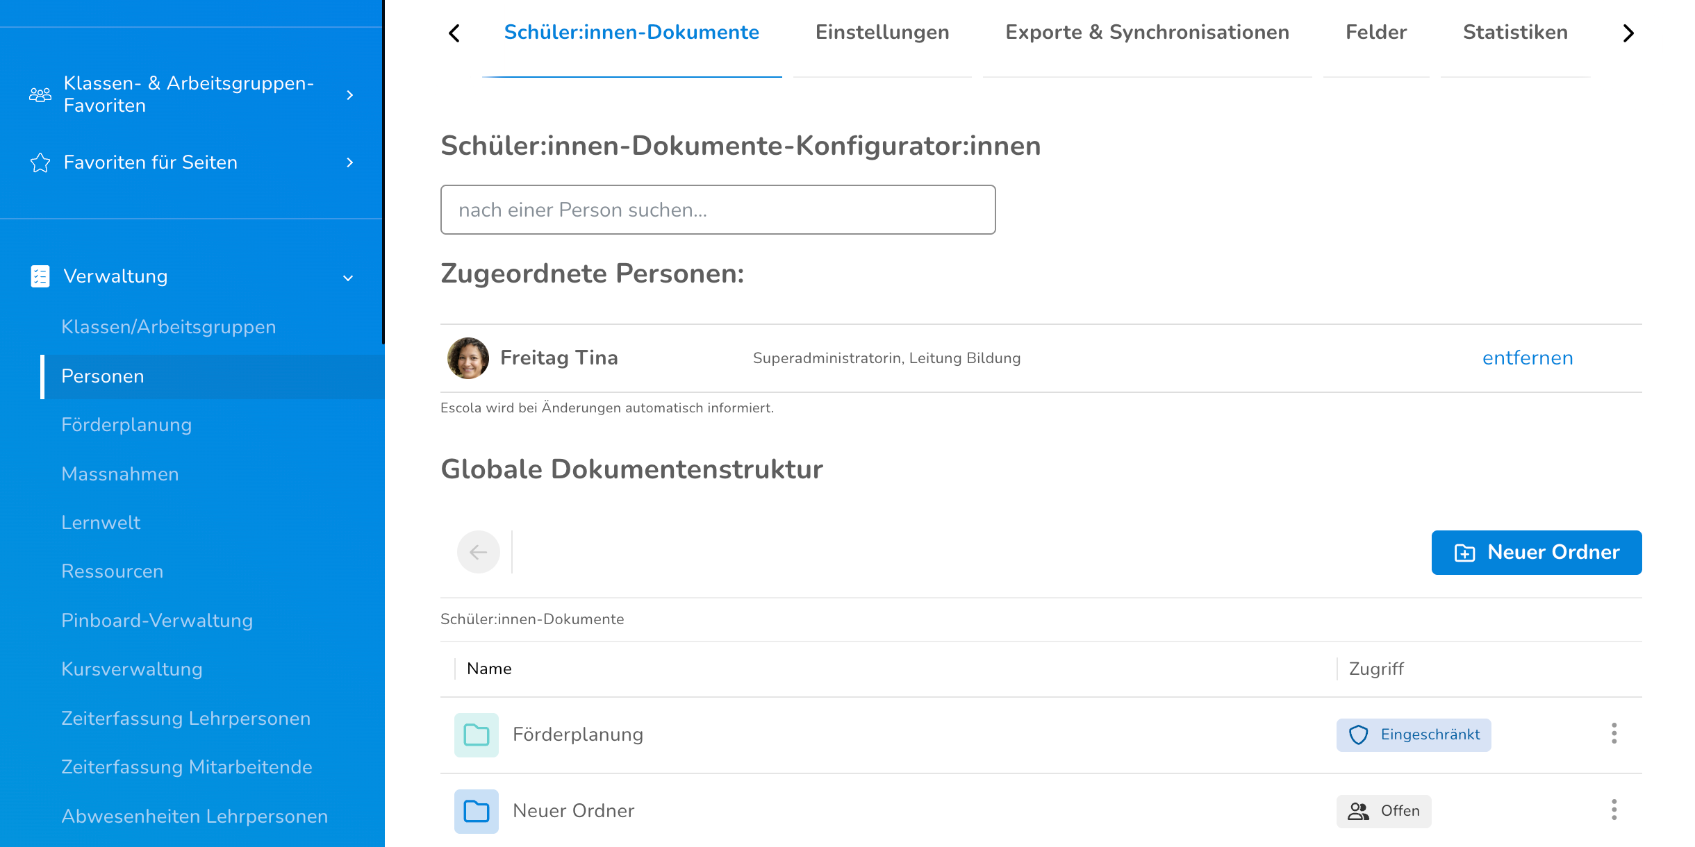Click the Neuer Ordner folder row icon
Viewport: 1695px width, 847px height.
click(477, 811)
